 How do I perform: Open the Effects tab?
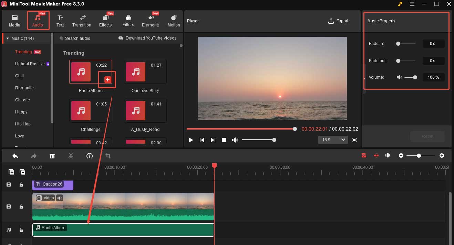click(105, 21)
